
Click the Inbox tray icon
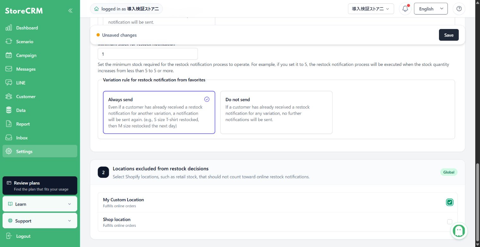point(9,138)
